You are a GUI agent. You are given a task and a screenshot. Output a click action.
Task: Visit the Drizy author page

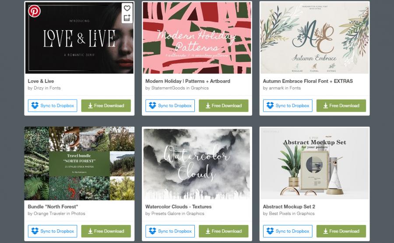pos(39,88)
